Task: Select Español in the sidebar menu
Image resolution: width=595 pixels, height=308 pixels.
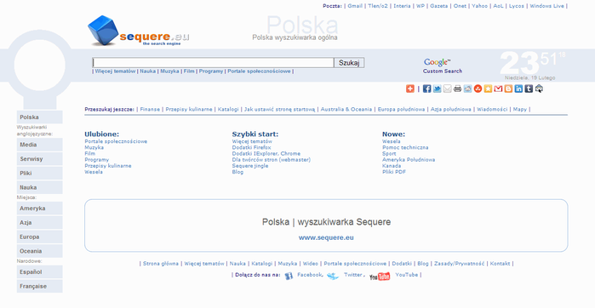Action: coord(39,272)
